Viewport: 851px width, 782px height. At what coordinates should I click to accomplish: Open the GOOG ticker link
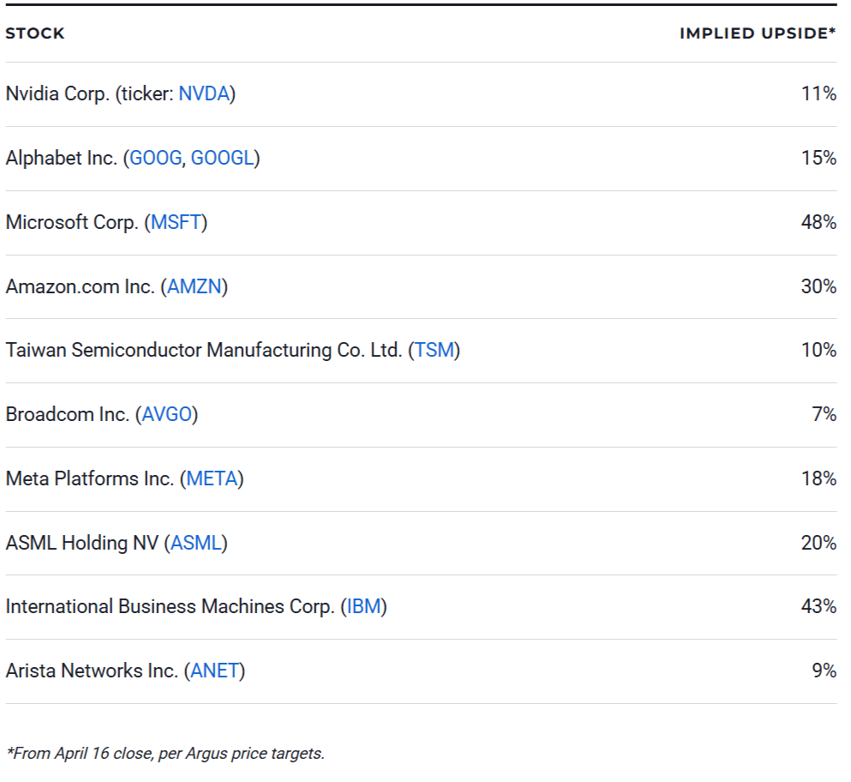click(155, 158)
